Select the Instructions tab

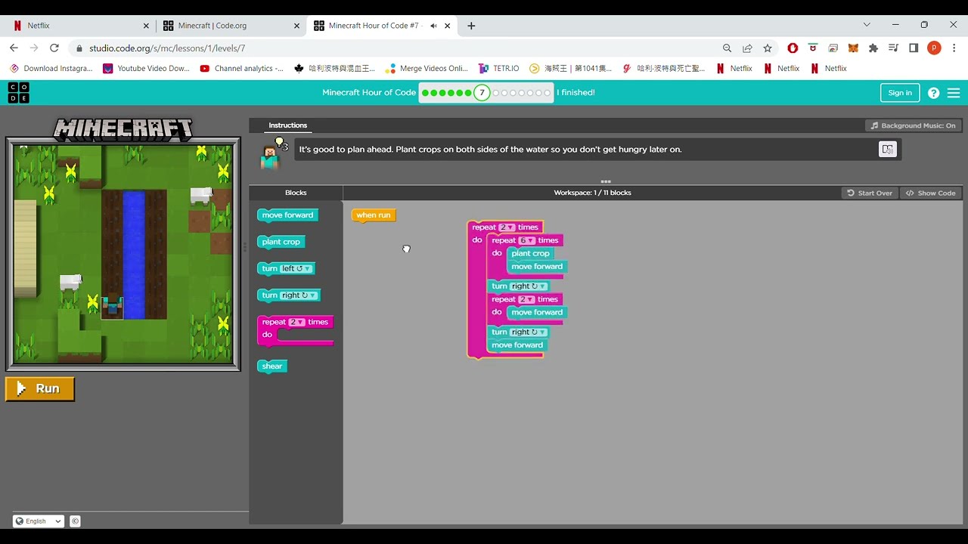(x=288, y=125)
